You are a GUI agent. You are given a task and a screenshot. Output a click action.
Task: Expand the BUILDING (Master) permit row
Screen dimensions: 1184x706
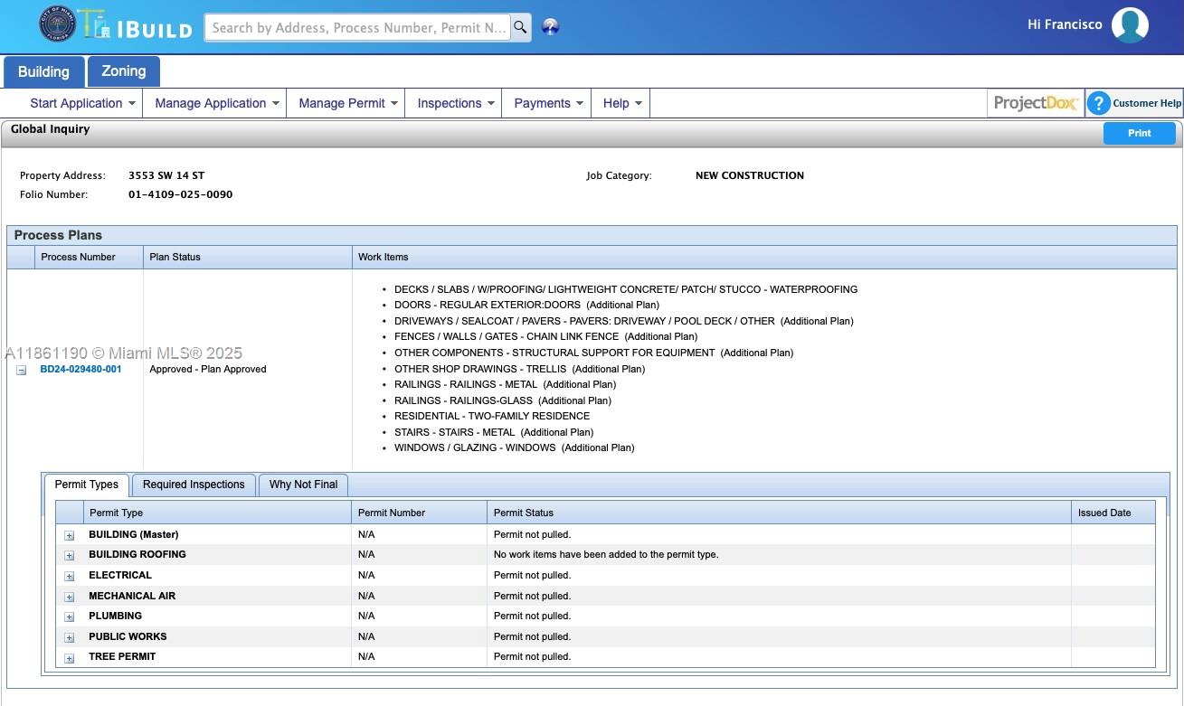(69, 535)
